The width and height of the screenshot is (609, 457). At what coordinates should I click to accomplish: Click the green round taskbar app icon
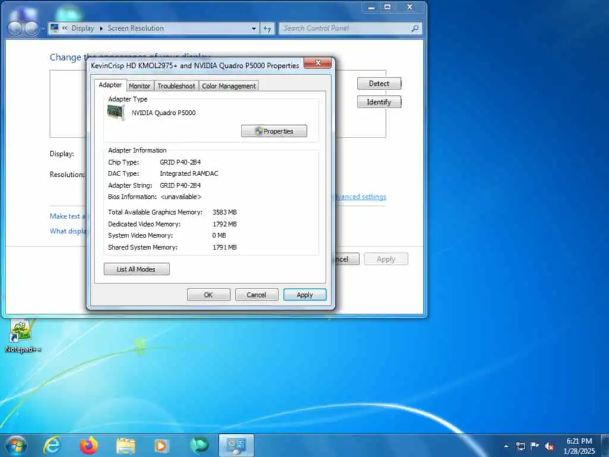199,445
